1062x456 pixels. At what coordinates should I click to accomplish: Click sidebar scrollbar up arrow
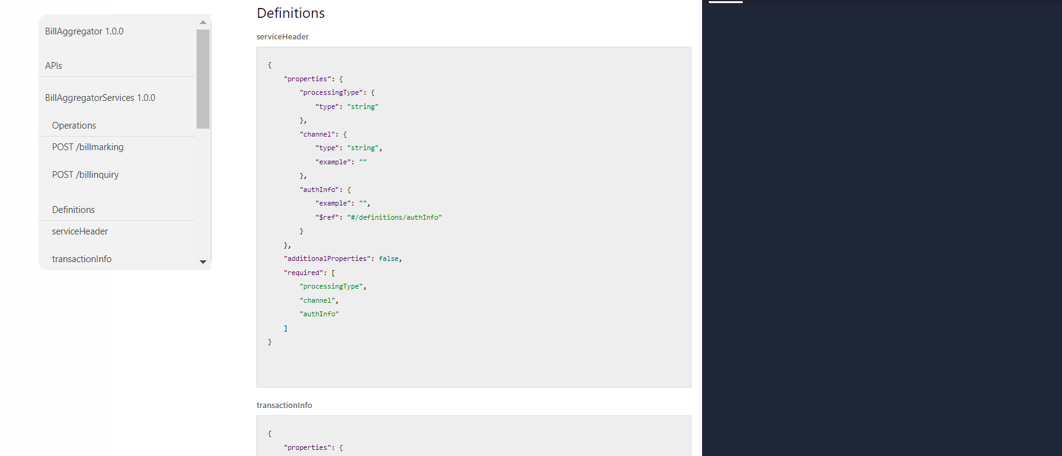203,22
